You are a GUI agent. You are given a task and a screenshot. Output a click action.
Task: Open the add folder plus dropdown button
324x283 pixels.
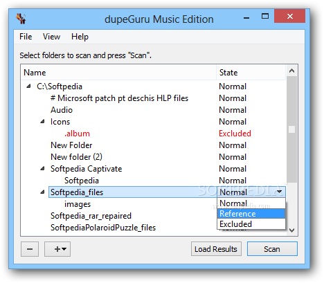coord(57,249)
